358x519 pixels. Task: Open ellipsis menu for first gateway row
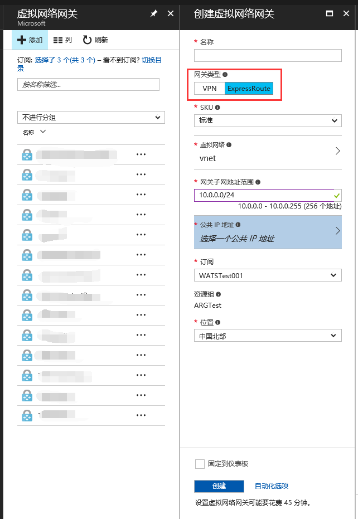141,155
